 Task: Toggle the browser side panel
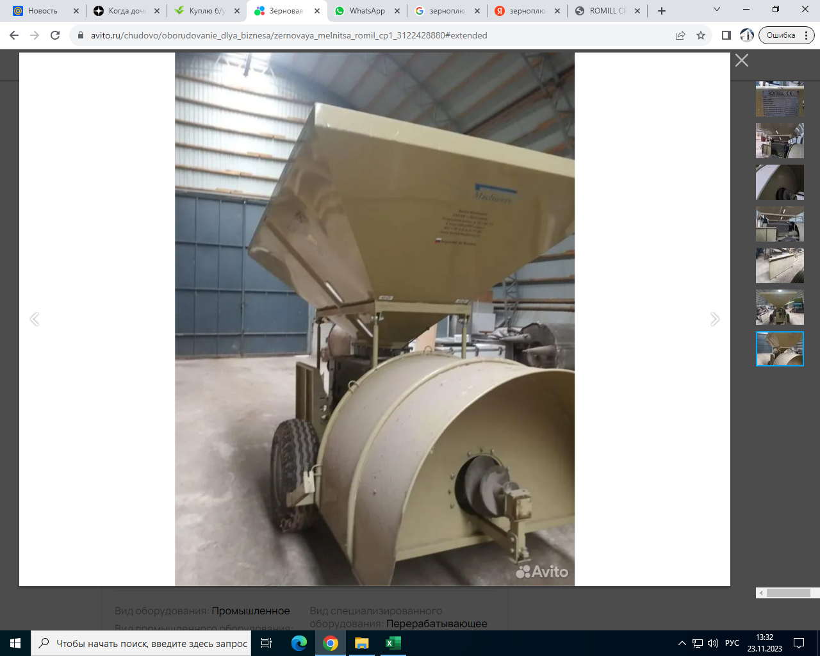(x=726, y=35)
